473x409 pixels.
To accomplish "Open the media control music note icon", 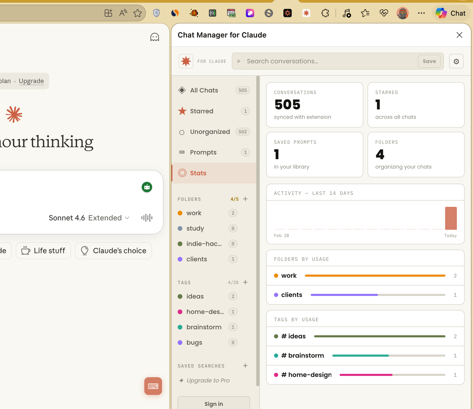I will [347, 13].
